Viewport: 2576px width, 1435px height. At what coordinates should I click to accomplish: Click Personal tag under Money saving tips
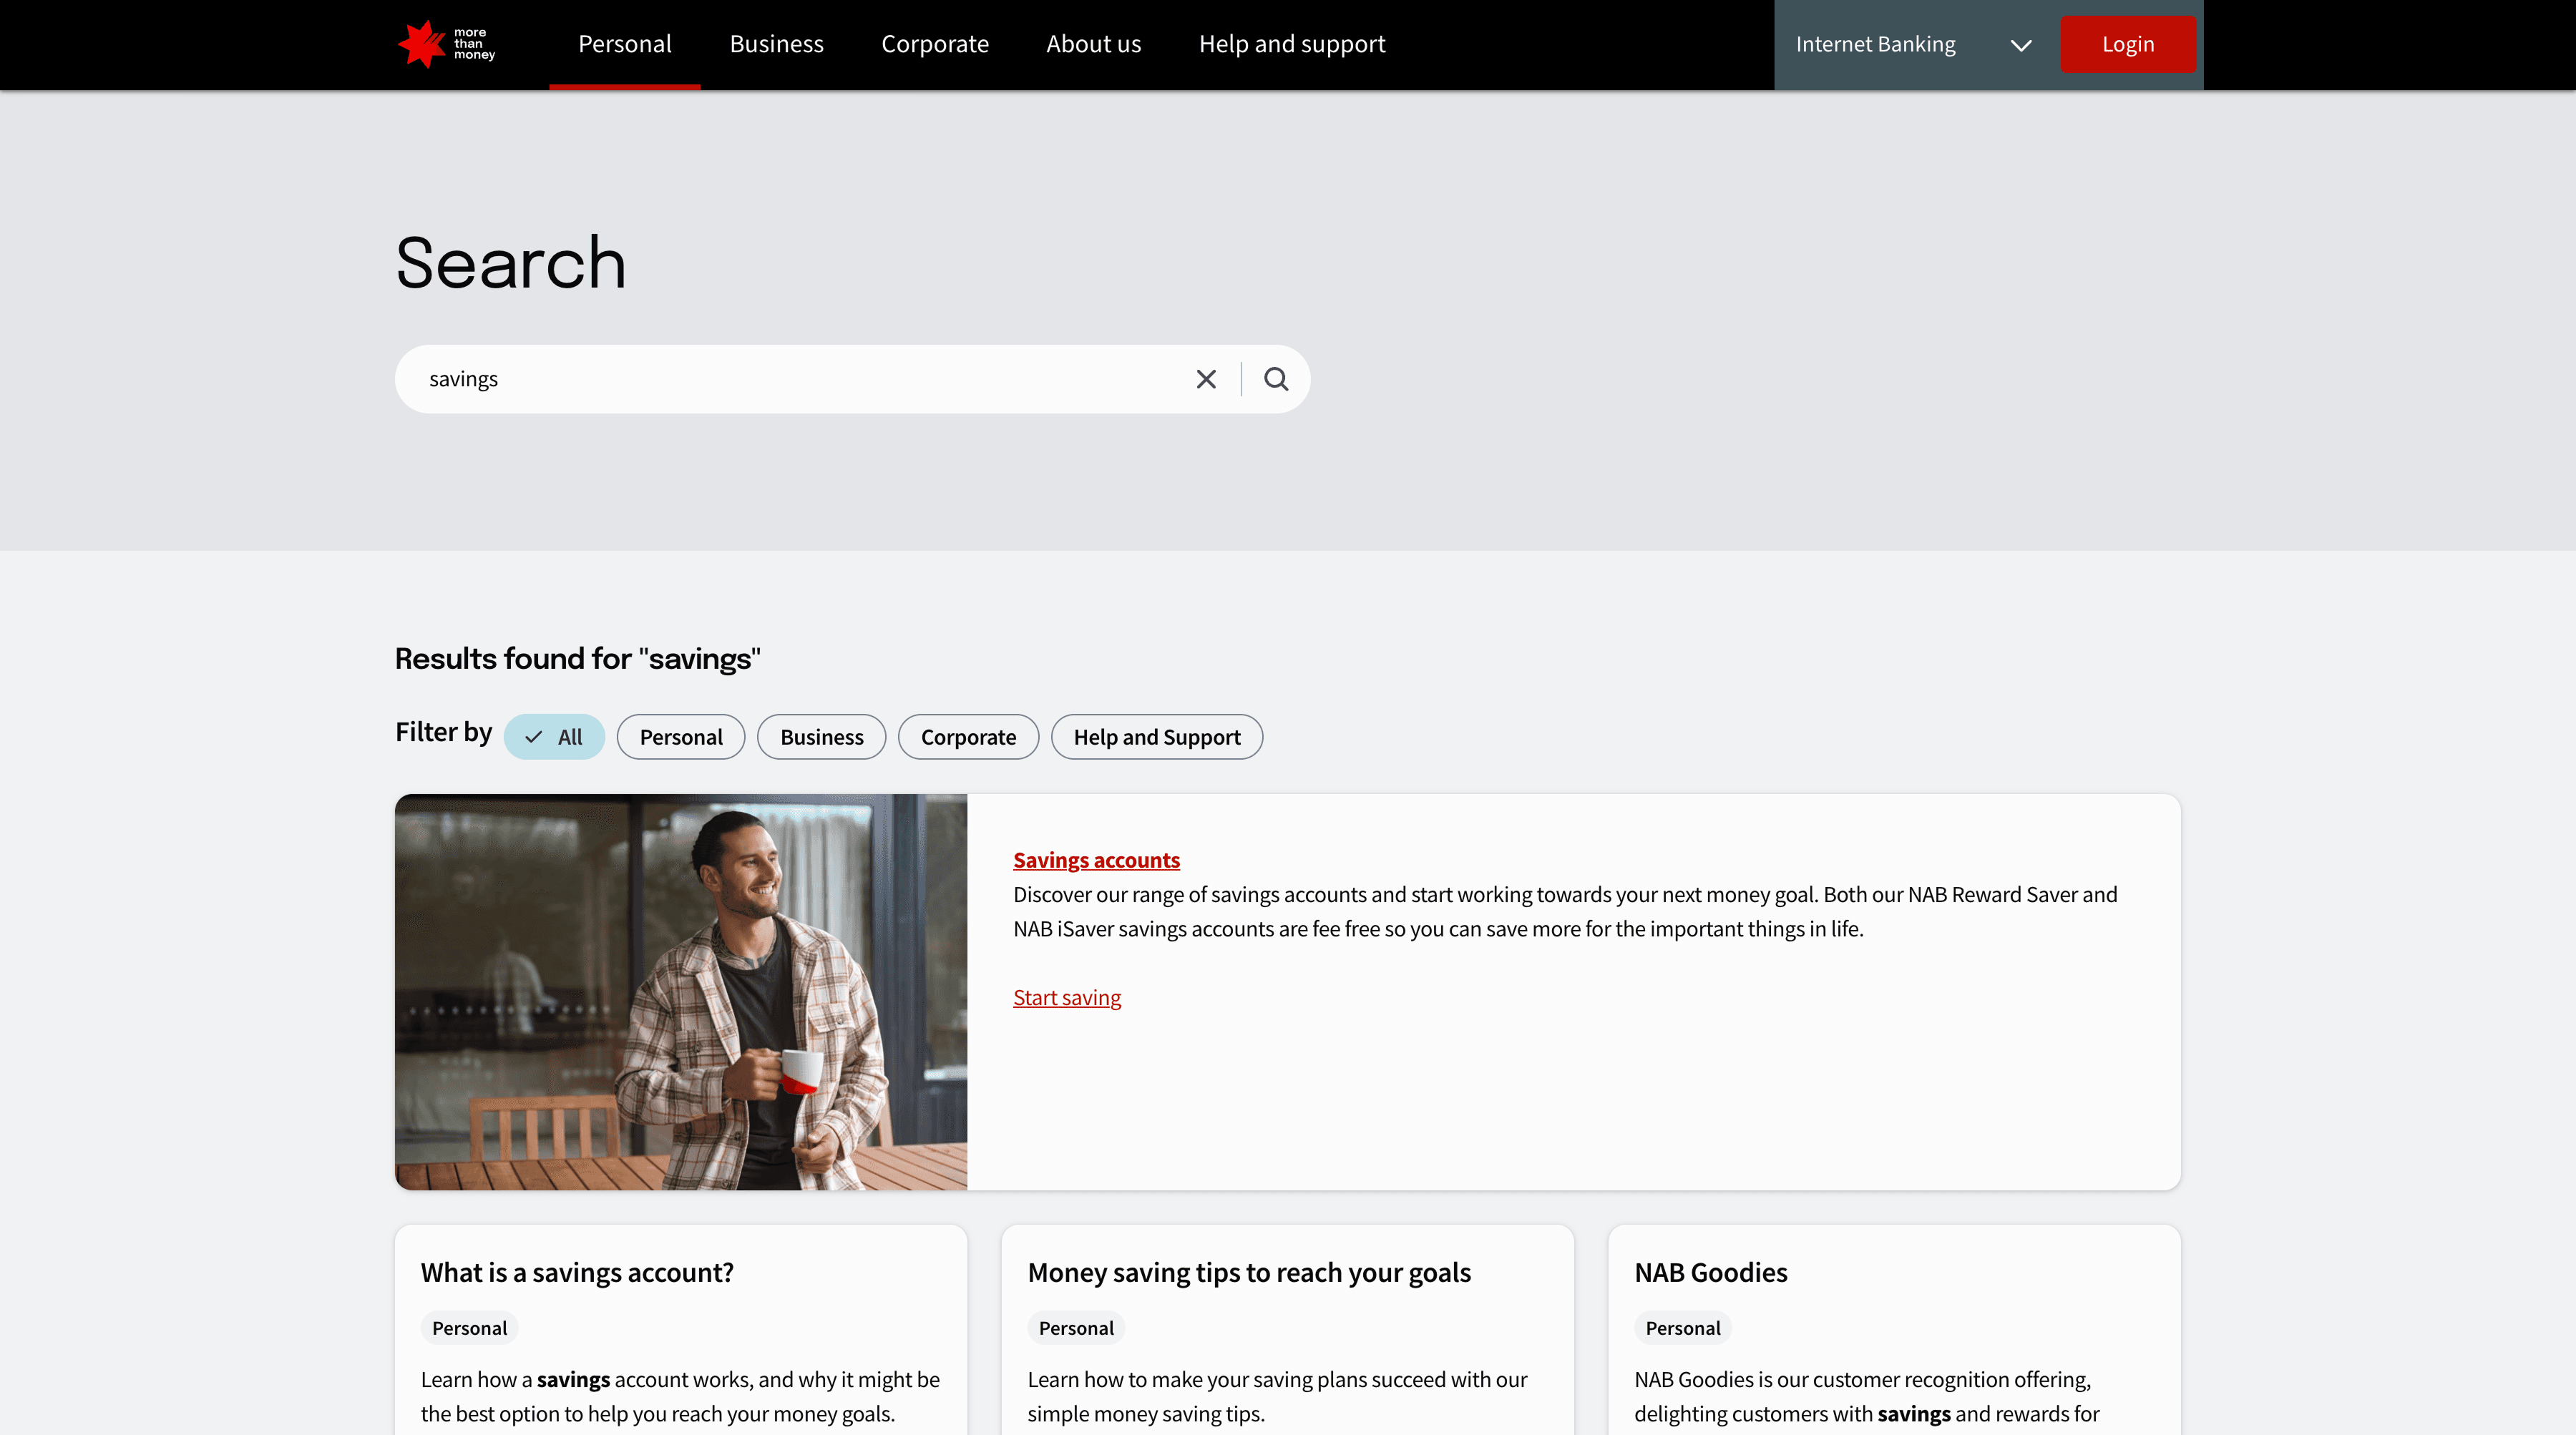tap(1076, 1328)
